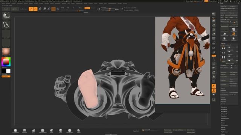
Task: Select the black secondary color swatch
Action: coord(4,71)
